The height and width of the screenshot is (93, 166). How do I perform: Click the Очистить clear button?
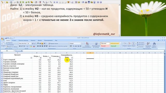click(x=140, y=47)
